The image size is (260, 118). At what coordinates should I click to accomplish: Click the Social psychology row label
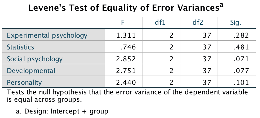click(35, 59)
